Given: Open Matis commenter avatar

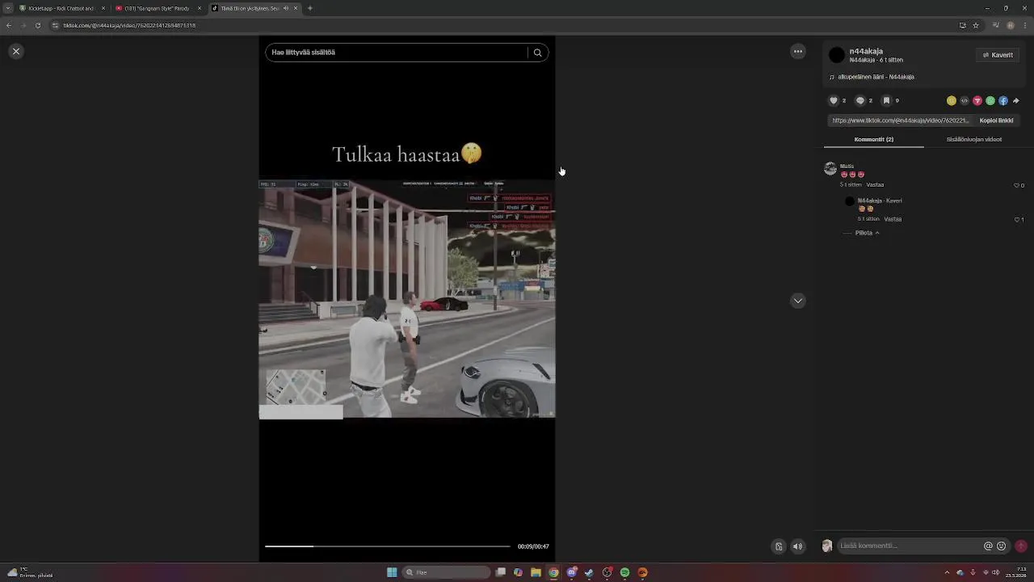Looking at the screenshot, I should 830,168.
